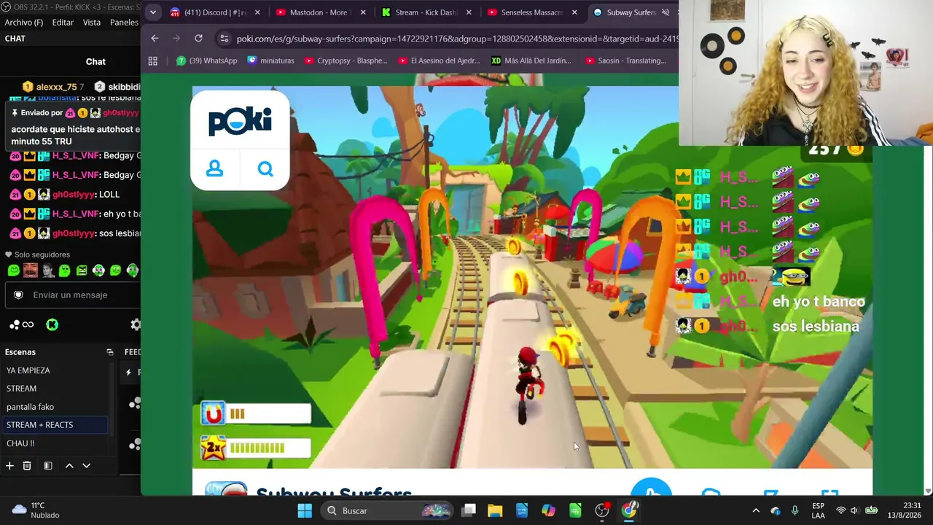
Task: Open the Cryptopsy bookmark
Action: [346, 61]
